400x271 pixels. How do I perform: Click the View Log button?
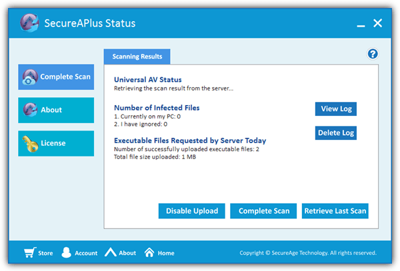336,109
